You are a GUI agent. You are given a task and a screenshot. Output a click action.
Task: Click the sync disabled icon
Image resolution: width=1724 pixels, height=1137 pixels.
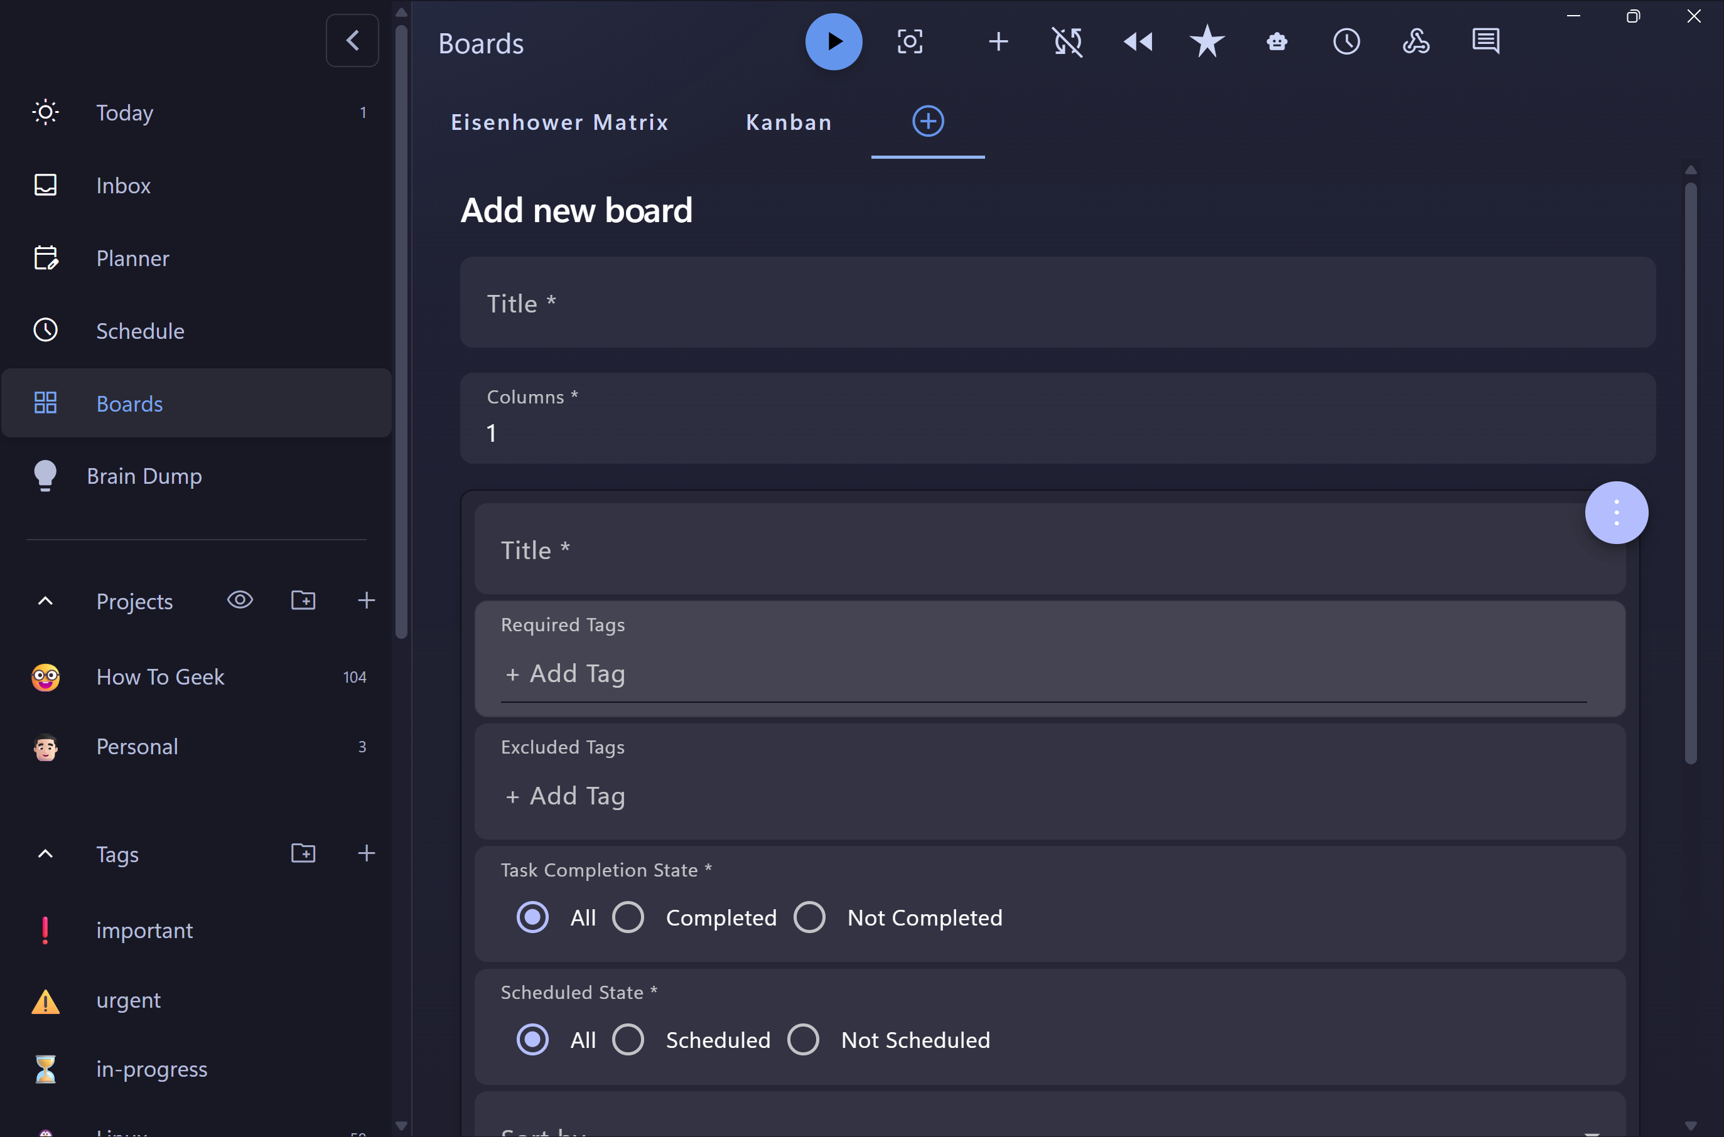(1067, 41)
